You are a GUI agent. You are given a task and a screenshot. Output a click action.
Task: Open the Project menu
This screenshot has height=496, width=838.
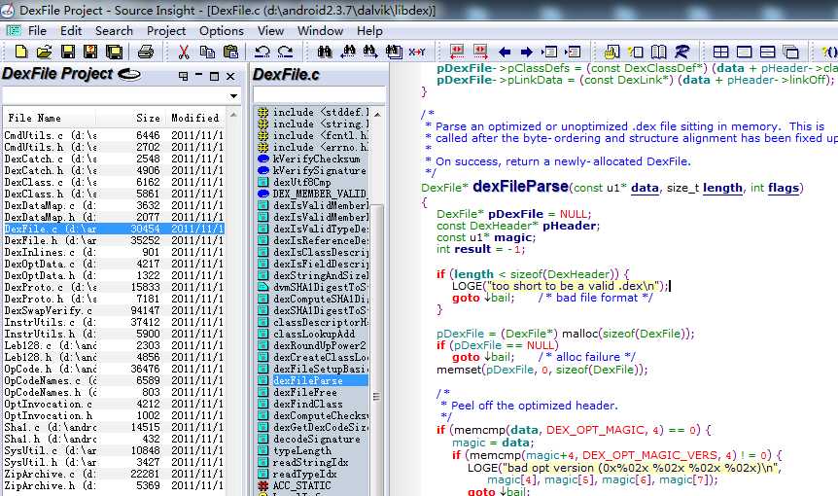point(166,31)
